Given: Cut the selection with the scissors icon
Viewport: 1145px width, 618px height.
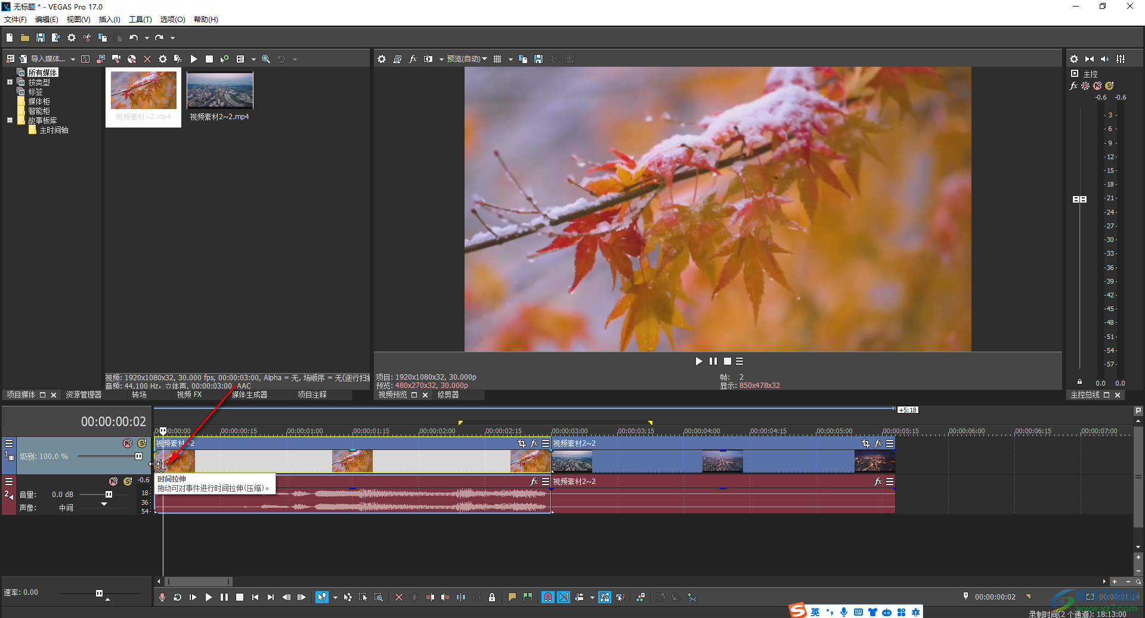Looking at the screenshot, I should pyautogui.click(x=87, y=38).
